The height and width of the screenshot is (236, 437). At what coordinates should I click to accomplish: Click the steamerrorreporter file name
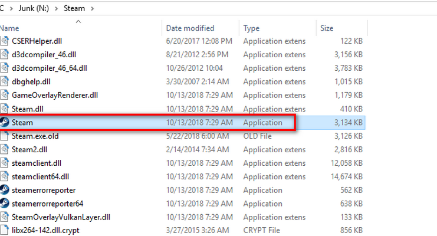tap(44, 190)
